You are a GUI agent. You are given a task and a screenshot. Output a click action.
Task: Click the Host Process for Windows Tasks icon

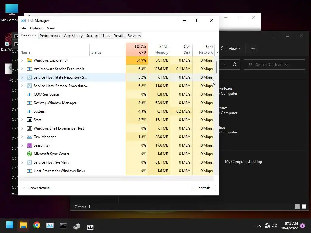[29, 171]
